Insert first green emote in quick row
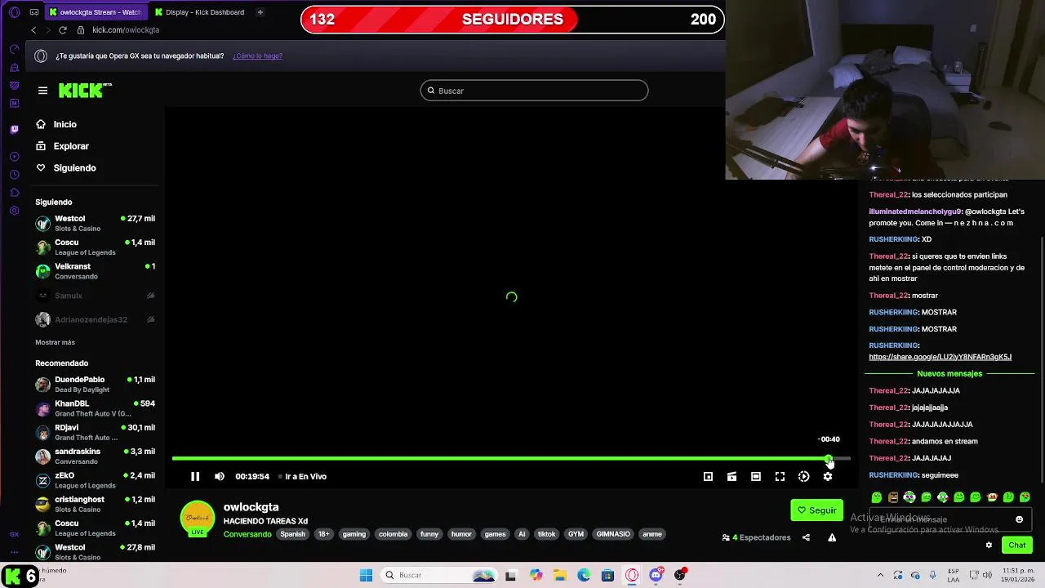 (877, 497)
